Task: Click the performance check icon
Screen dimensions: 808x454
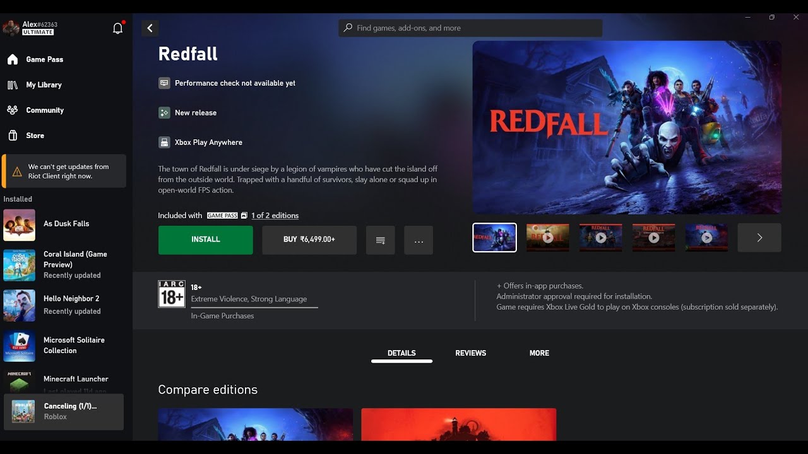Action: pos(164,83)
